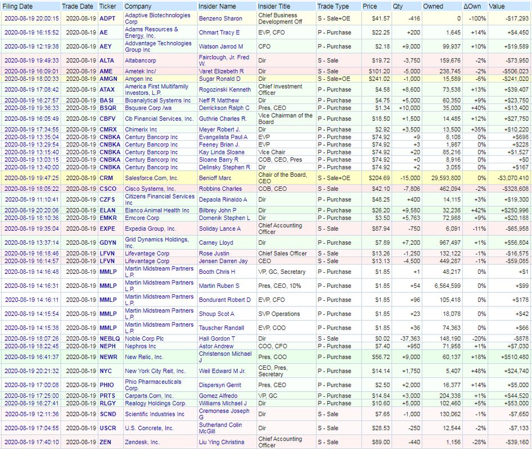Viewport: 532px width, 449px height.
Task: Open Evangelista Paul A insider link
Action: [x=223, y=137]
